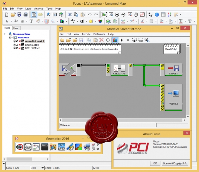
Task: Click the AREAOFINF module on the canvas
Action: pyautogui.click(x=119, y=69)
